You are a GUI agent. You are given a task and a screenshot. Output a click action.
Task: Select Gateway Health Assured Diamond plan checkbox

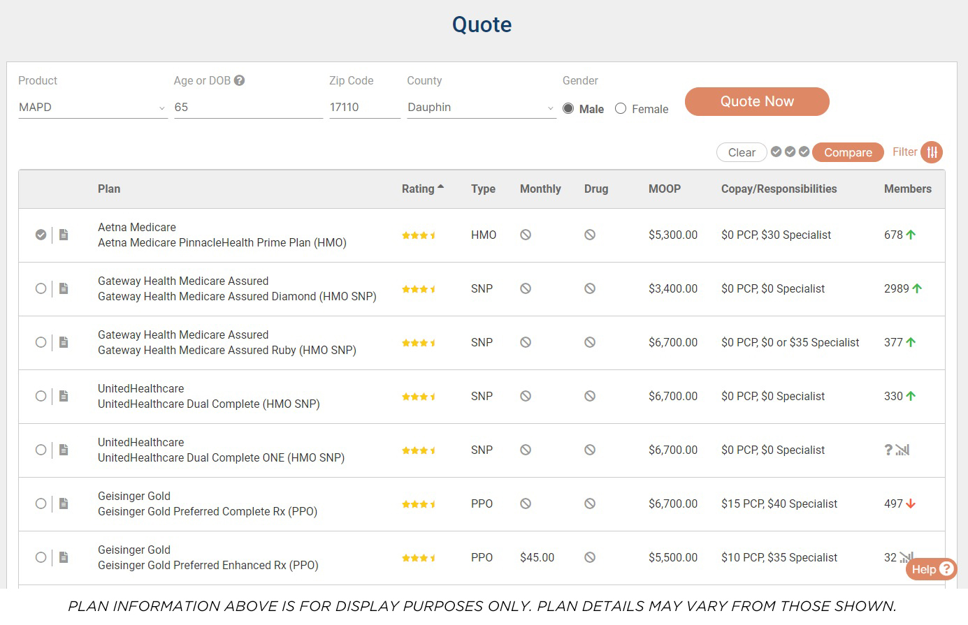click(41, 288)
